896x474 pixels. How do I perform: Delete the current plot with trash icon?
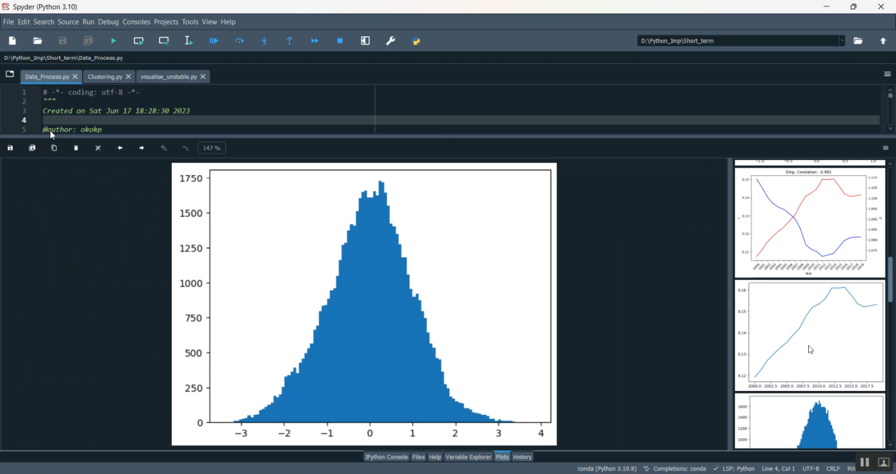[76, 148]
